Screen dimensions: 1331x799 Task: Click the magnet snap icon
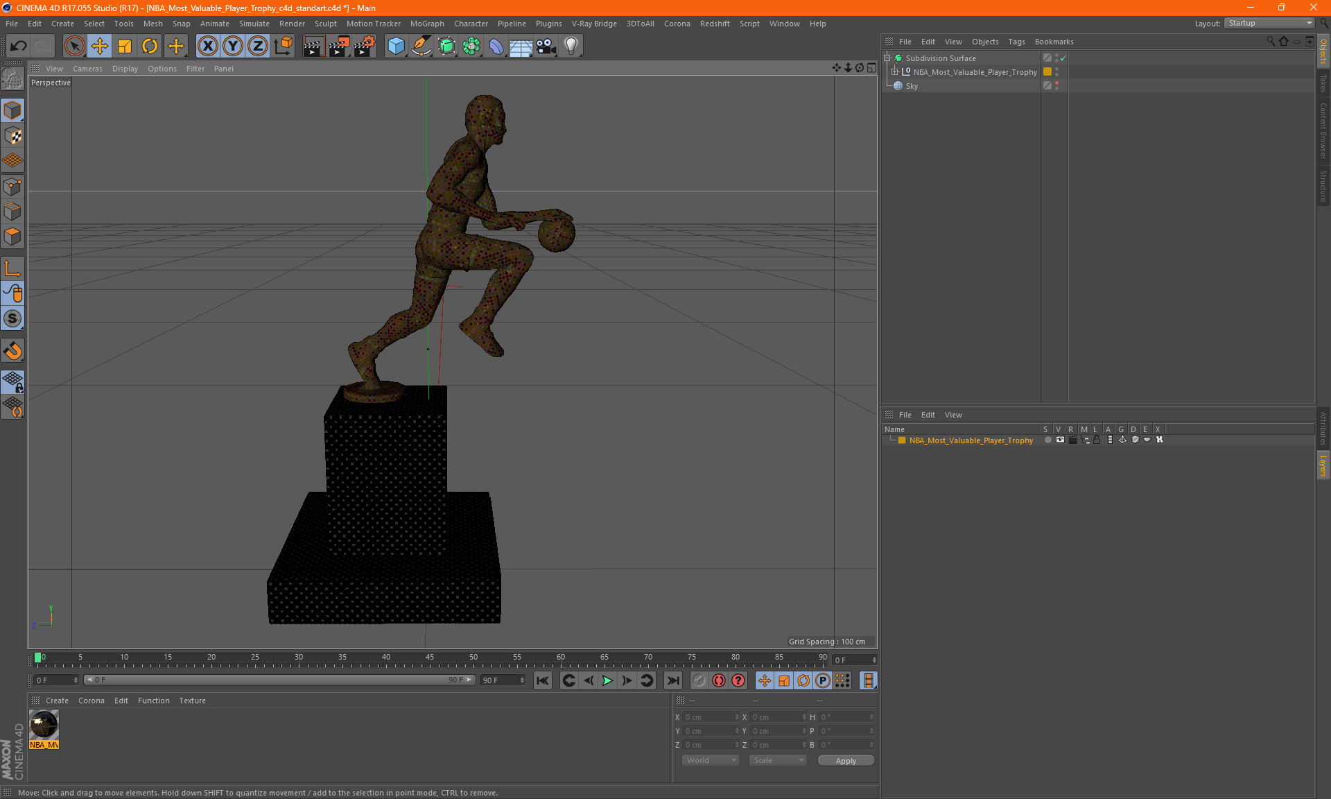pos(12,350)
